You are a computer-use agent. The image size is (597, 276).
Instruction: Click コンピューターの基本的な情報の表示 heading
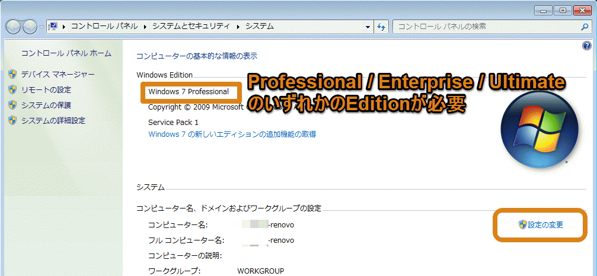coord(197,56)
